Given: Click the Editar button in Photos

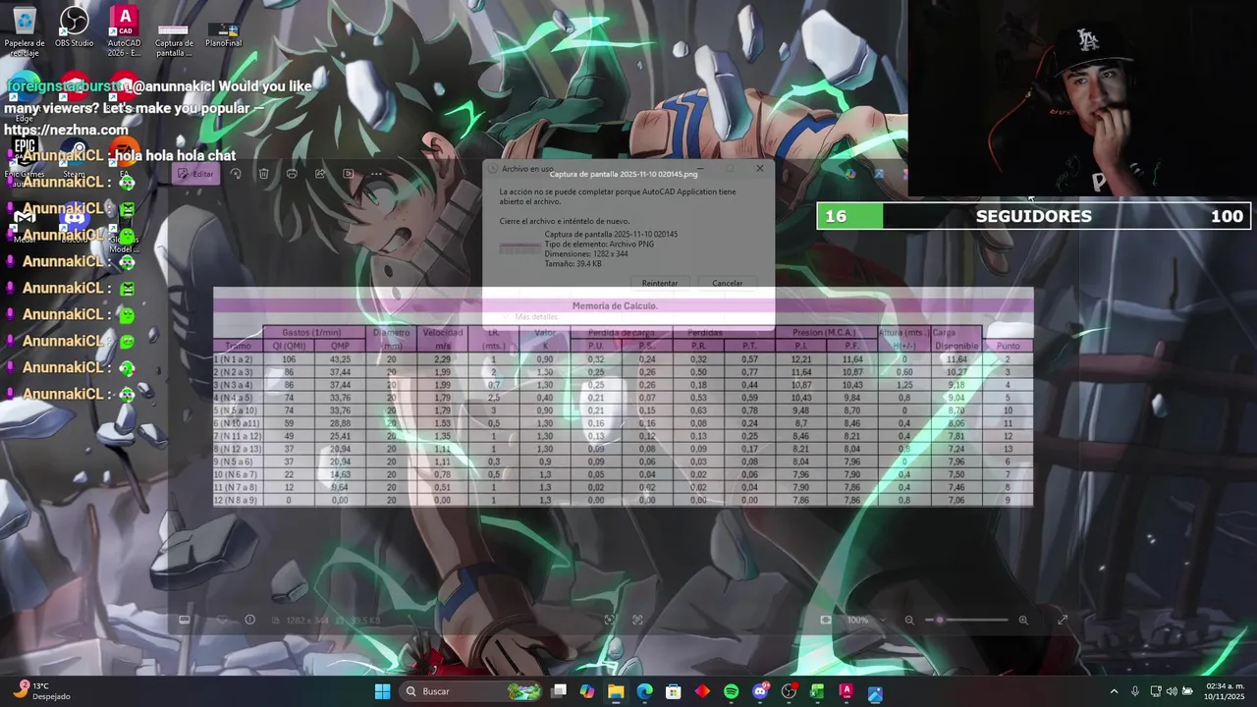Looking at the screenshot, I should coord(194,174).
